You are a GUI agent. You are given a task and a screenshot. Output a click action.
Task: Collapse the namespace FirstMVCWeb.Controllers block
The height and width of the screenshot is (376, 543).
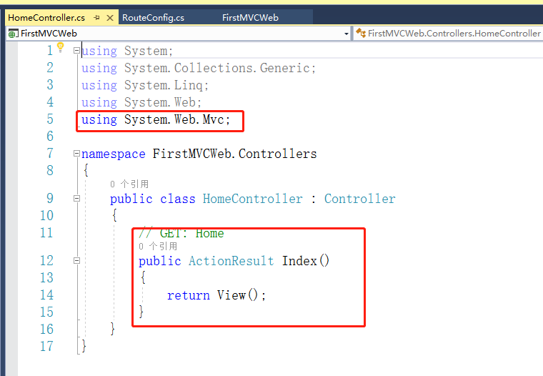point(76,154)
